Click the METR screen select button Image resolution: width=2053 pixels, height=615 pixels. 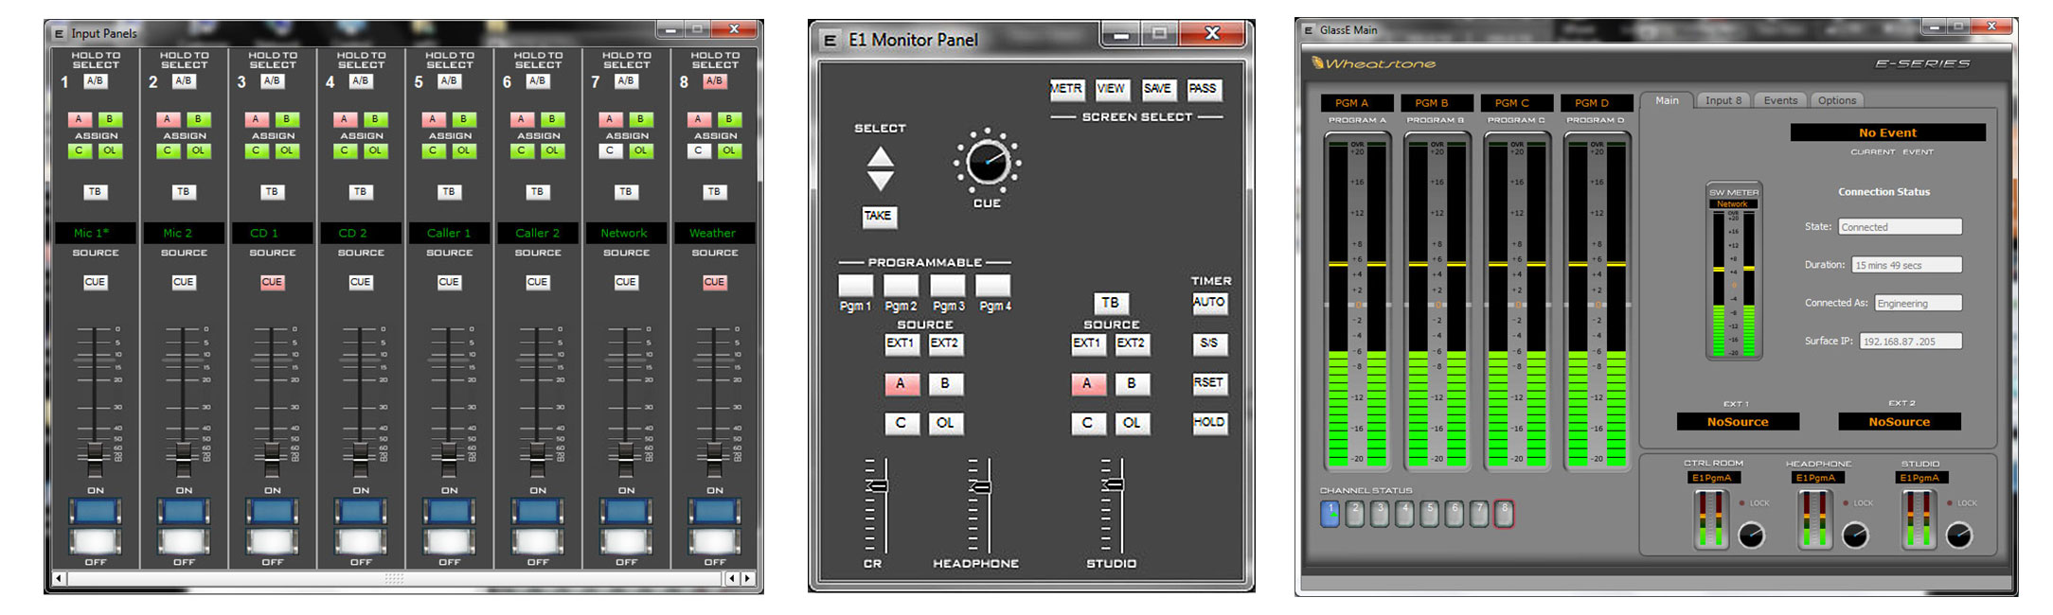[1066, 89]
